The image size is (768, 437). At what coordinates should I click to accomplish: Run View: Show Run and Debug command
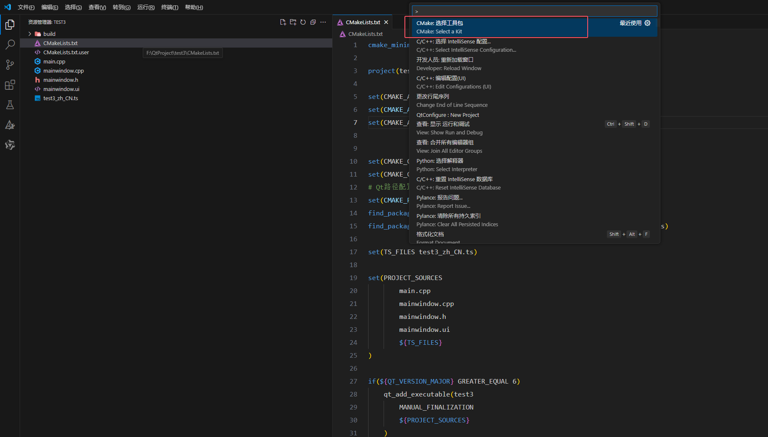point(534,128)
